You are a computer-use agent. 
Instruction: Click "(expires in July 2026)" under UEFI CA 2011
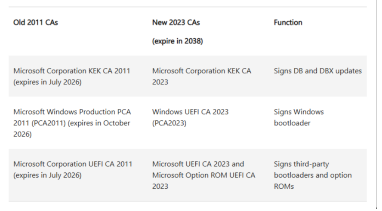pyautogui.click(x=47, y=175)
